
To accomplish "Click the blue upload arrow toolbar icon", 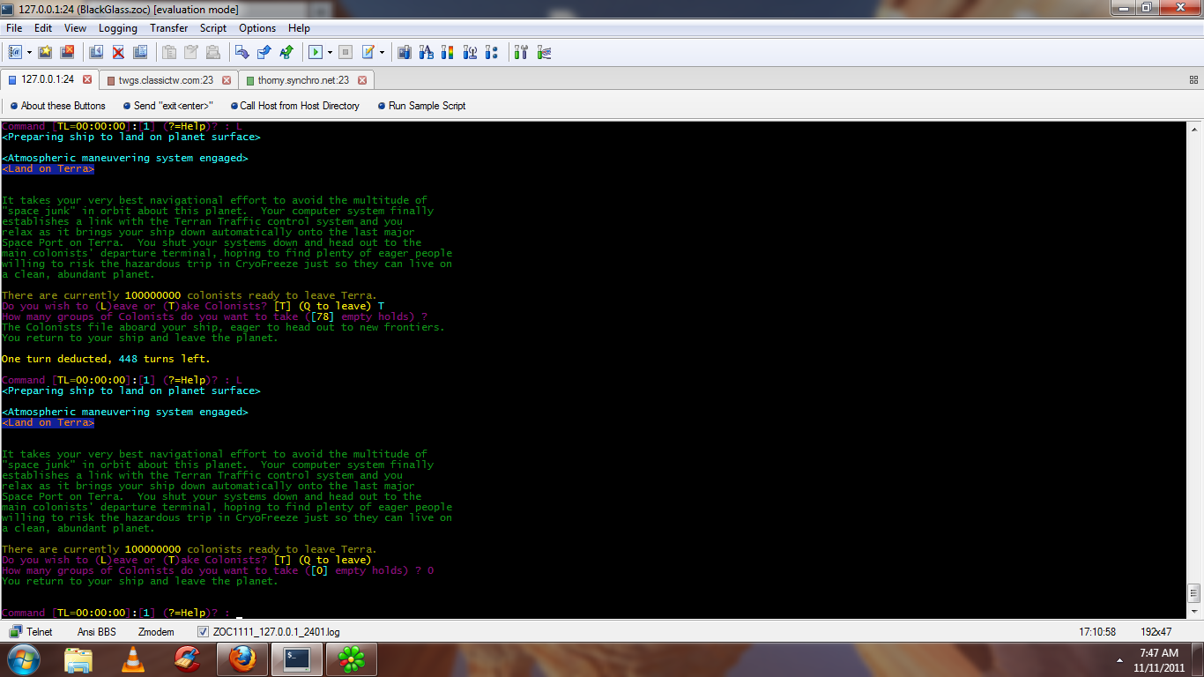I will tap(264, 52).
